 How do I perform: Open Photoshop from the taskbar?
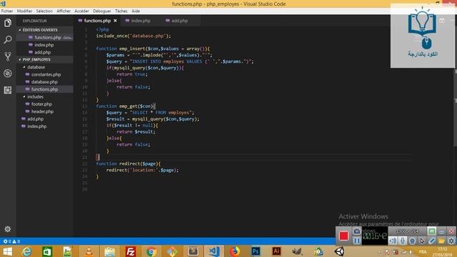(256, 251)
